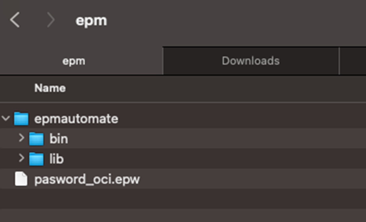Switch to the epm tab
Image resolution: width=366 pixels, height=222 pixels.
(x=74, y=61)
